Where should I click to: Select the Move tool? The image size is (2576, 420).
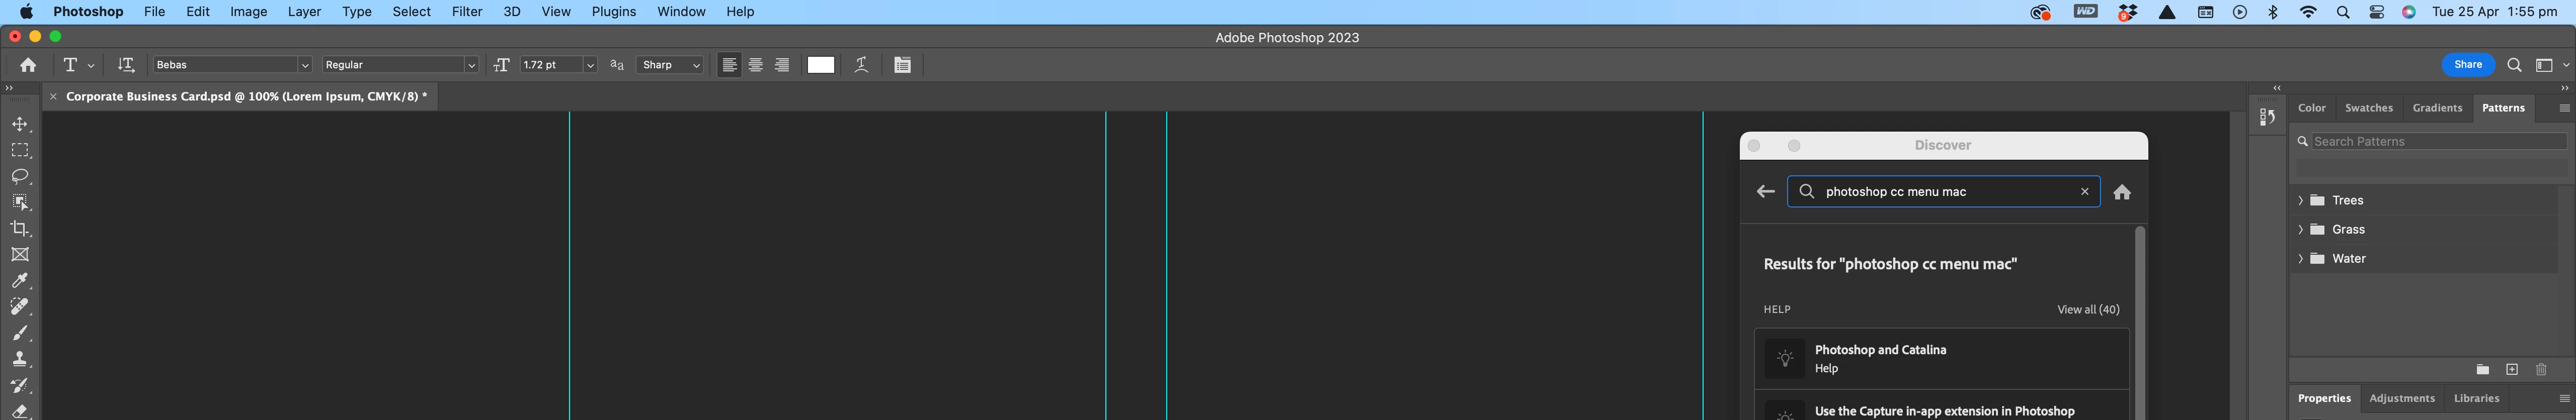20,125
